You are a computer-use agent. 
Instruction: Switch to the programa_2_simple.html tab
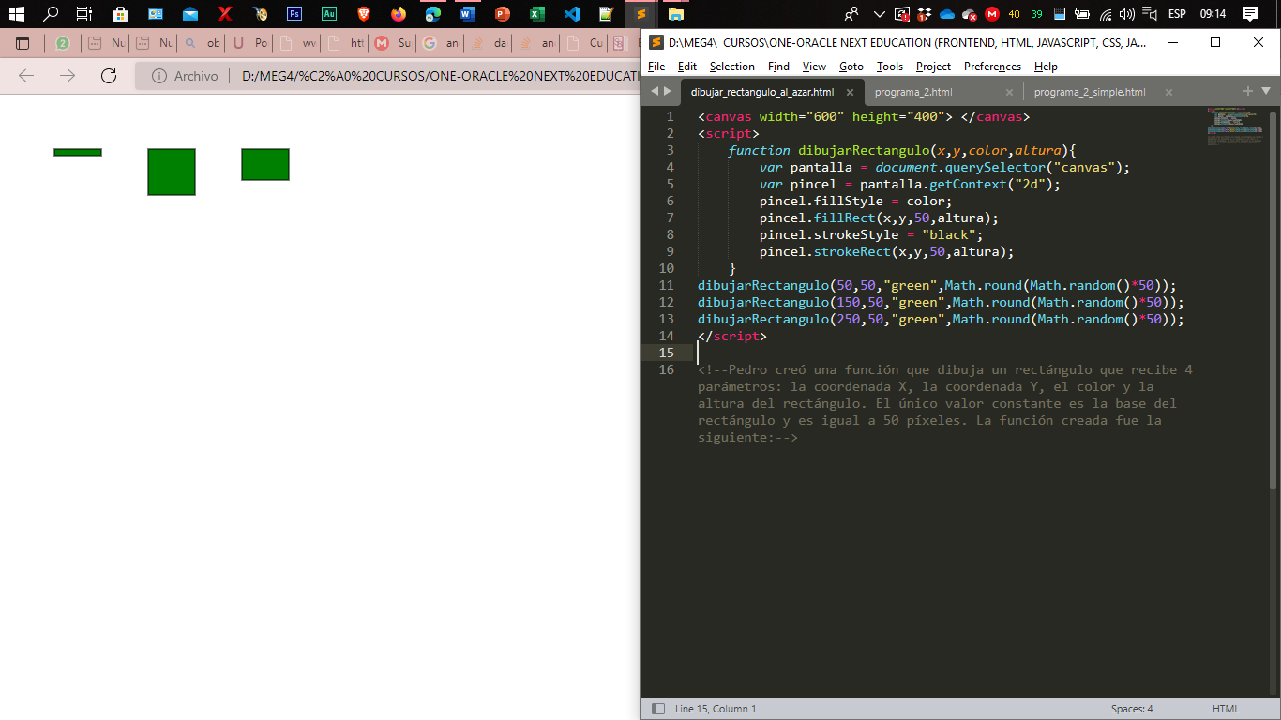[x=1090, y=92]
